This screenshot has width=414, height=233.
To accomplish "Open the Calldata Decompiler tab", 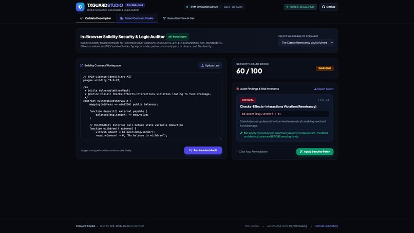I will (x=96, y=18).
